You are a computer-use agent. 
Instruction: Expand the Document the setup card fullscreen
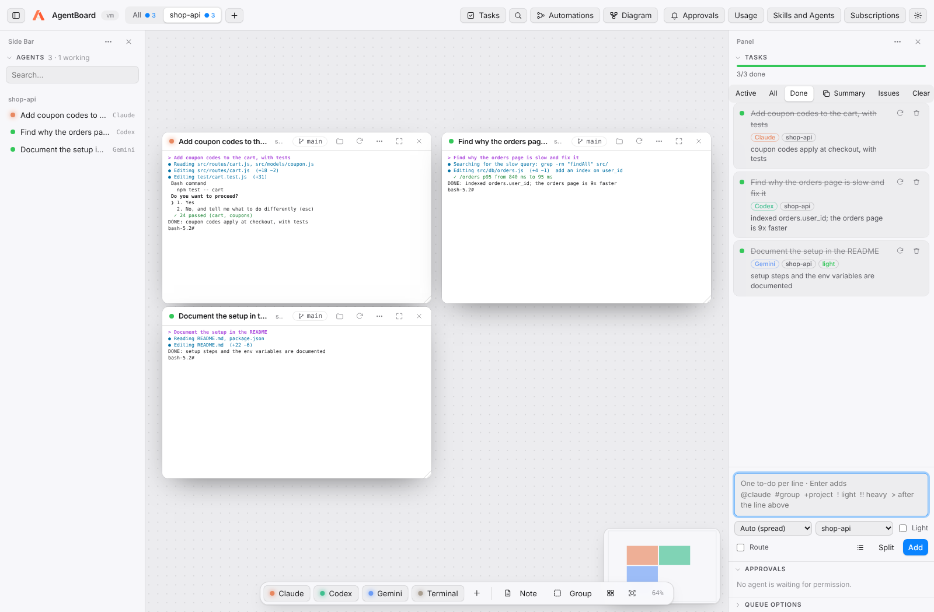click(x=399, y=316)
